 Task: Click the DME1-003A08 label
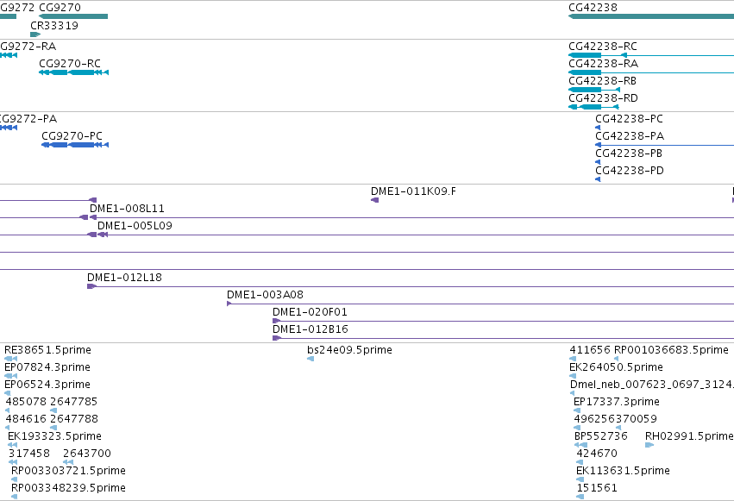(x=265, y=295)
